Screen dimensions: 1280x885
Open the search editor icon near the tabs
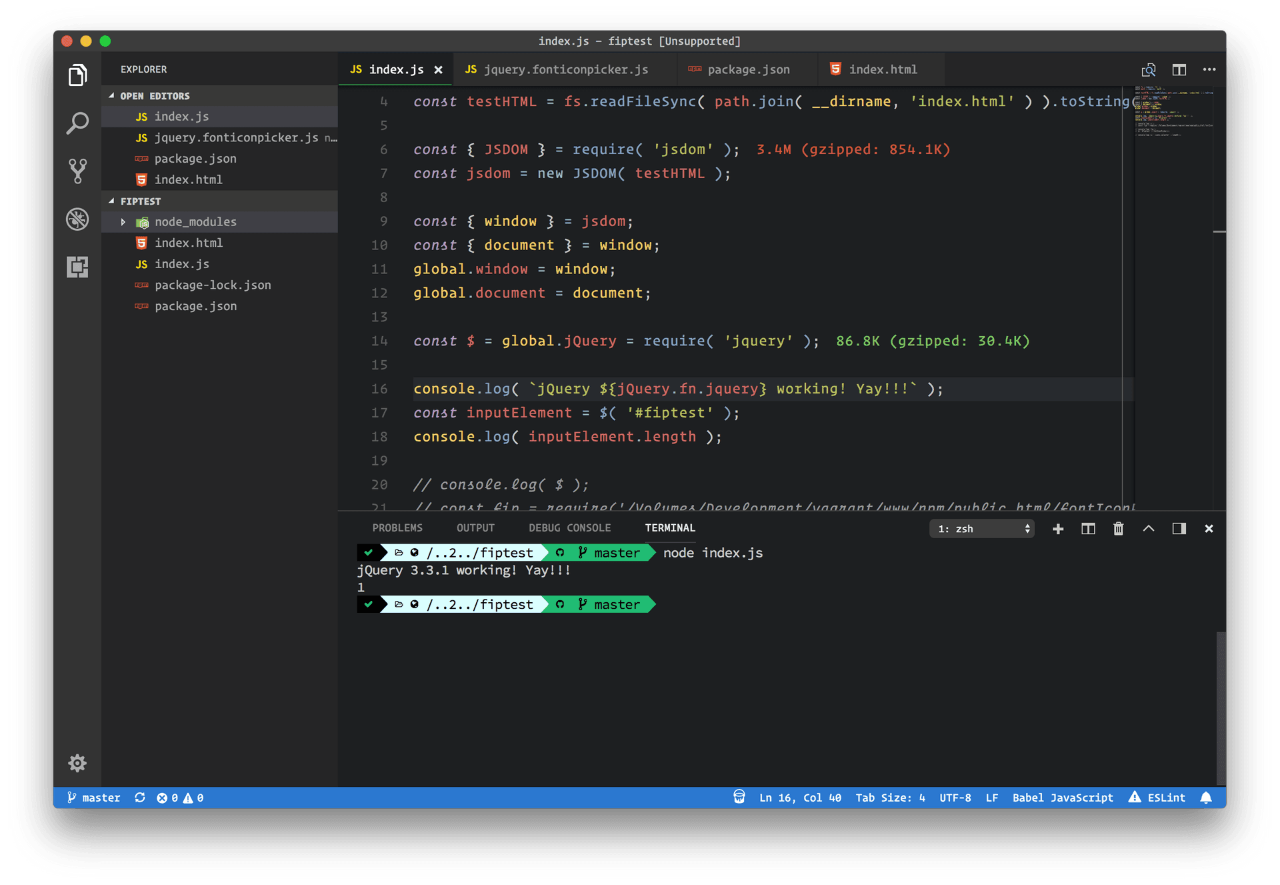click(x=1149, y=69)
